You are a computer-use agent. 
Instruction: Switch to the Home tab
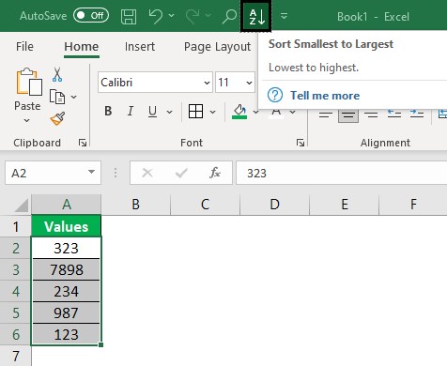tap(82, 47)
